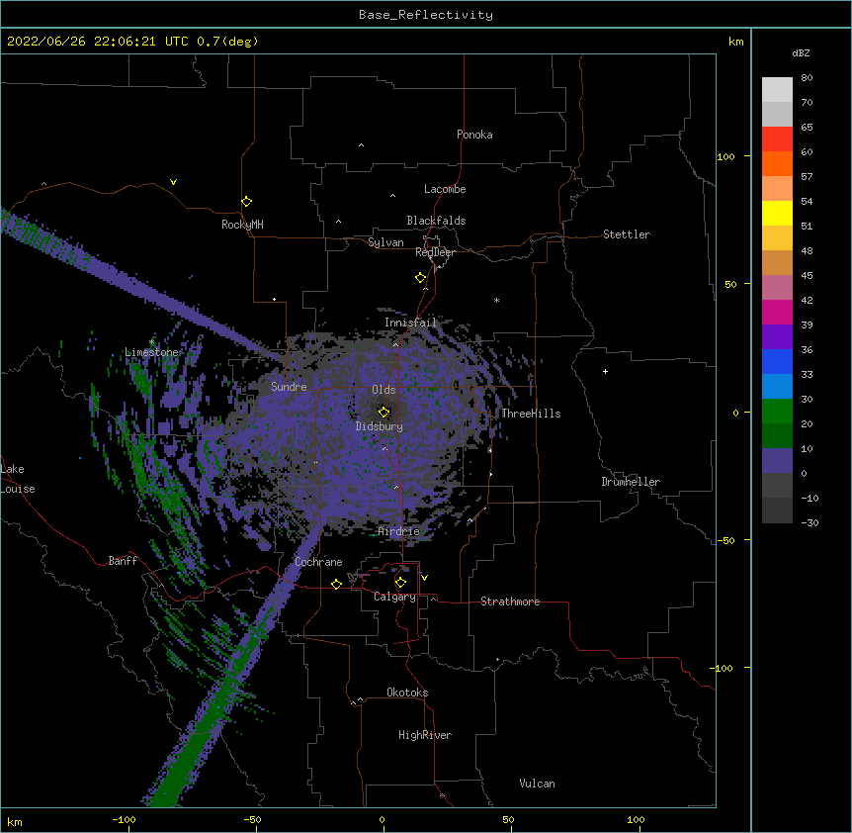Click the Base_Reflectivity title
The width and height of the screenshot is (852, 833).
[426, 15]
